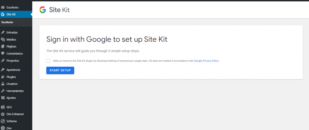The width and height of the screenshot is (309, 130).
Task: Go to the Plugins menu
Action: point(16,77)
